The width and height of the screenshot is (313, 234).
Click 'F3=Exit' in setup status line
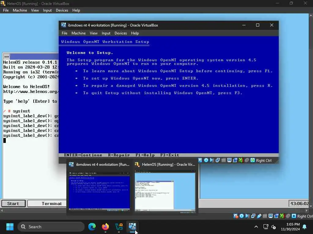pos(169,155)
